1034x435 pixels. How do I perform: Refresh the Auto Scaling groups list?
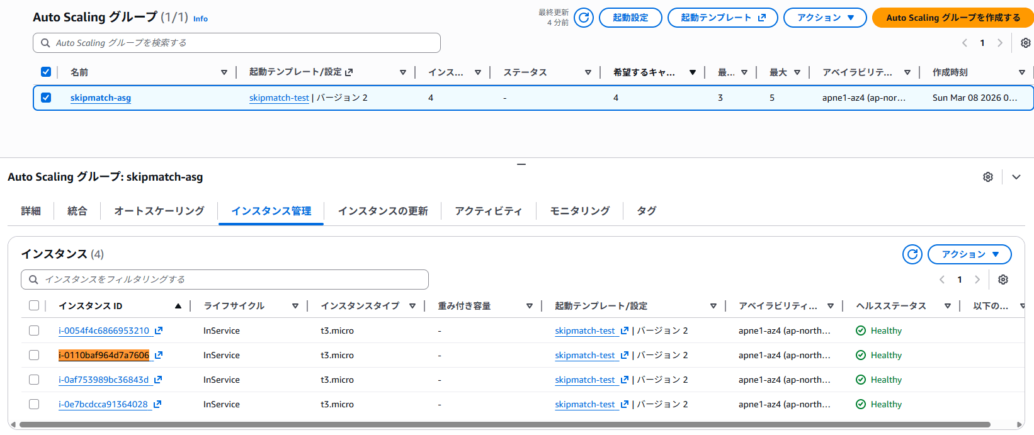[584, 18]
